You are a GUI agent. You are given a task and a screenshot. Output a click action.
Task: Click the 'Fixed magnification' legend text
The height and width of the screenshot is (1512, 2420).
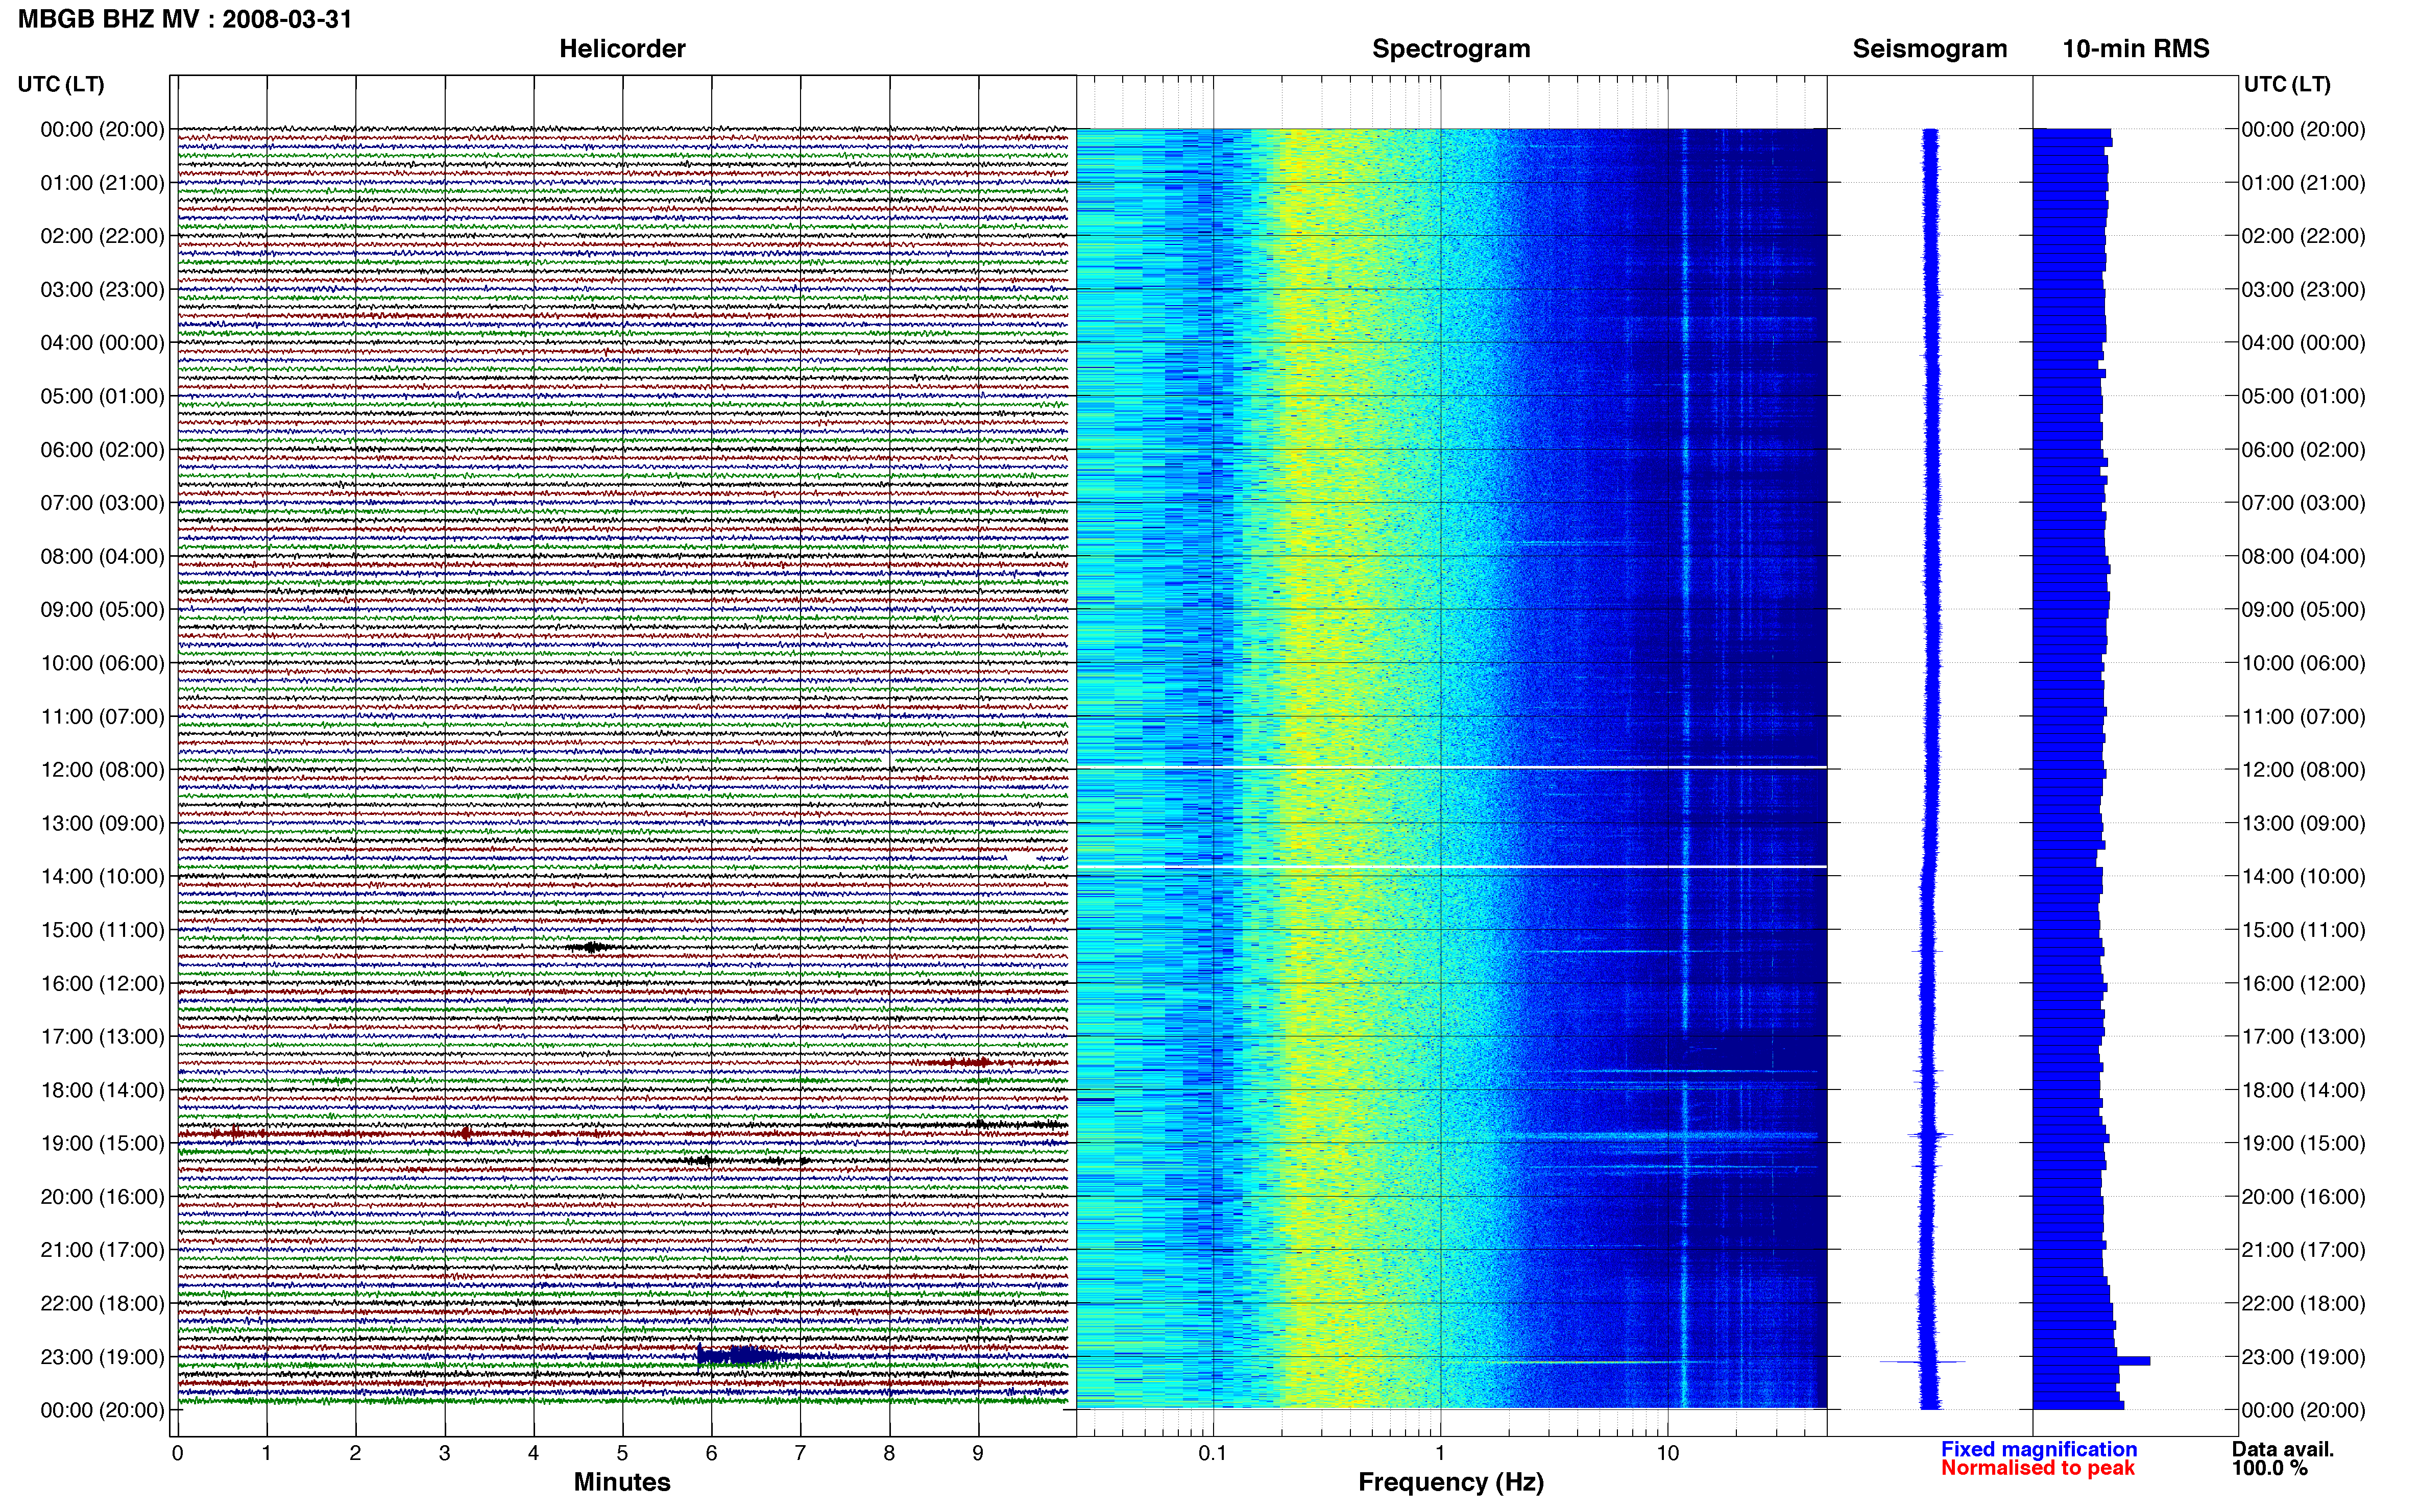pos(2039,1449)
